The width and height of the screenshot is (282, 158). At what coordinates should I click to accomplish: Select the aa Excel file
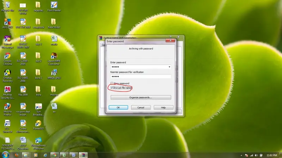pos(54,108)
